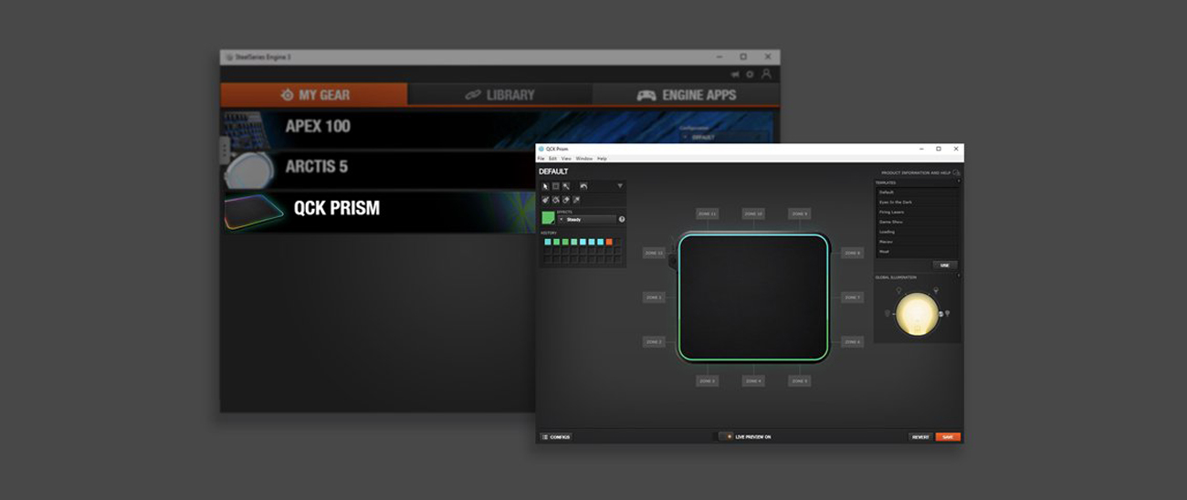The width and height of the screenshot is (1187, 500).
Task: Open the Window menu
Action: click(583, 159)
